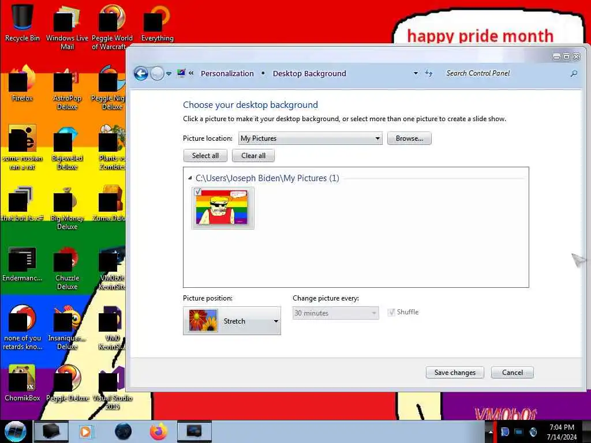Select ChomikBox desktop icon
This screenshot has width=591, height=443.
[x=23, y=383]
